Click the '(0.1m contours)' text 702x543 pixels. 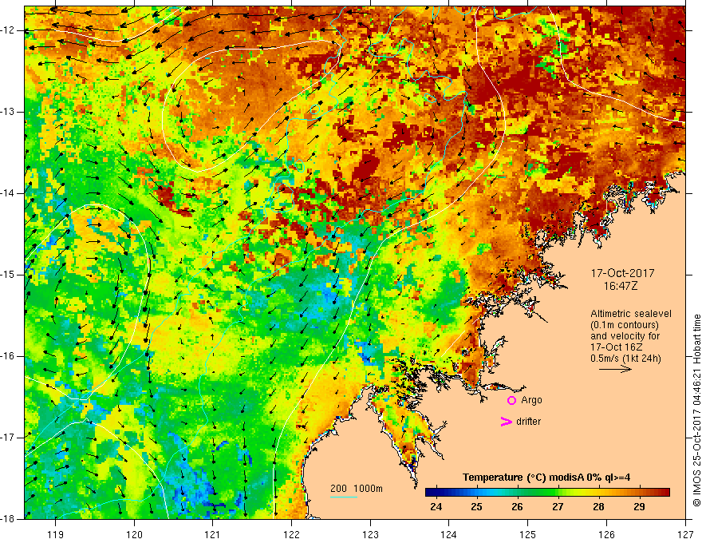625,325
